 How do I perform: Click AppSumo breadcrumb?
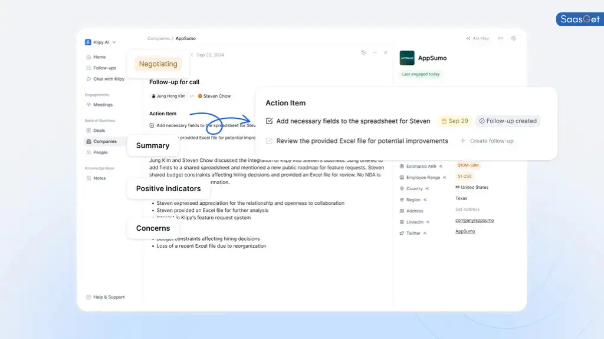[x=186, y=38]
